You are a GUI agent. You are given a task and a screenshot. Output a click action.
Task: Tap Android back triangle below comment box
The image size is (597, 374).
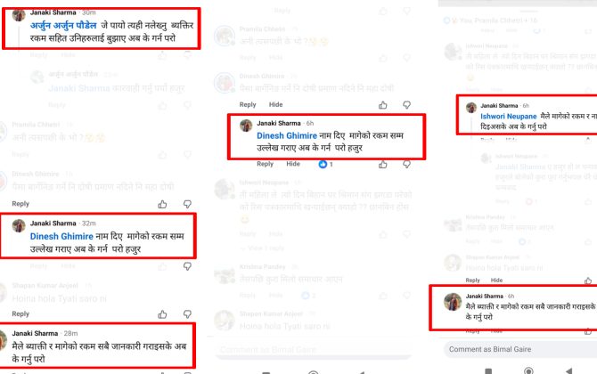568,370
